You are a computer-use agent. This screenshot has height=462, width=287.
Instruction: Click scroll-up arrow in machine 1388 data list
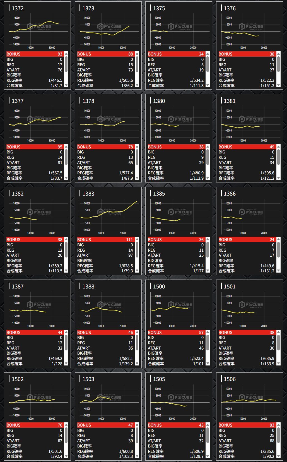point(137,332)
